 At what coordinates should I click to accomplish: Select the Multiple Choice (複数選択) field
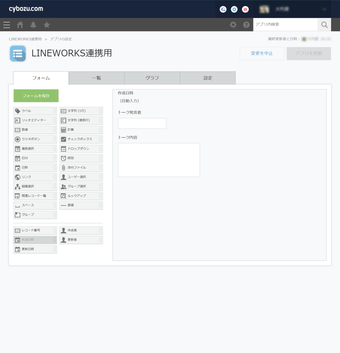click(x=35, y=149)
